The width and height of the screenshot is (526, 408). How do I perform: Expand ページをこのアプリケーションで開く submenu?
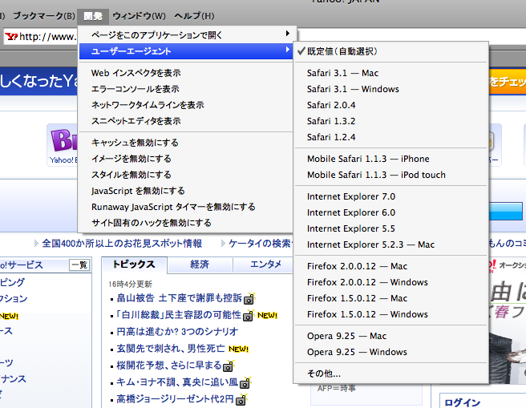[x=185, y=34]
